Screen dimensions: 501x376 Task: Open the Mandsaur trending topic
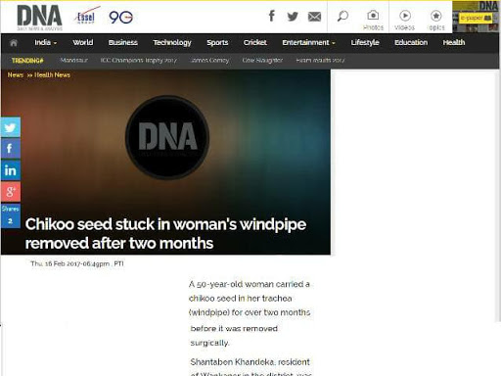[x=74, y=60]
